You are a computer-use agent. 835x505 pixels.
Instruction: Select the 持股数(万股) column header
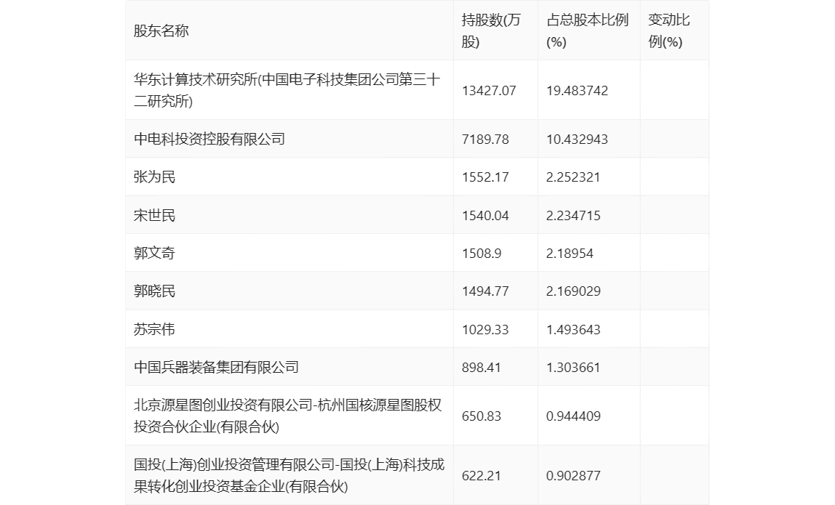tap(491, 31)
